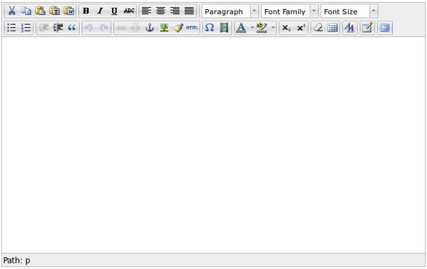Center align the text
The height and width of the screenshot is (269, 427).
click(161, 11)
